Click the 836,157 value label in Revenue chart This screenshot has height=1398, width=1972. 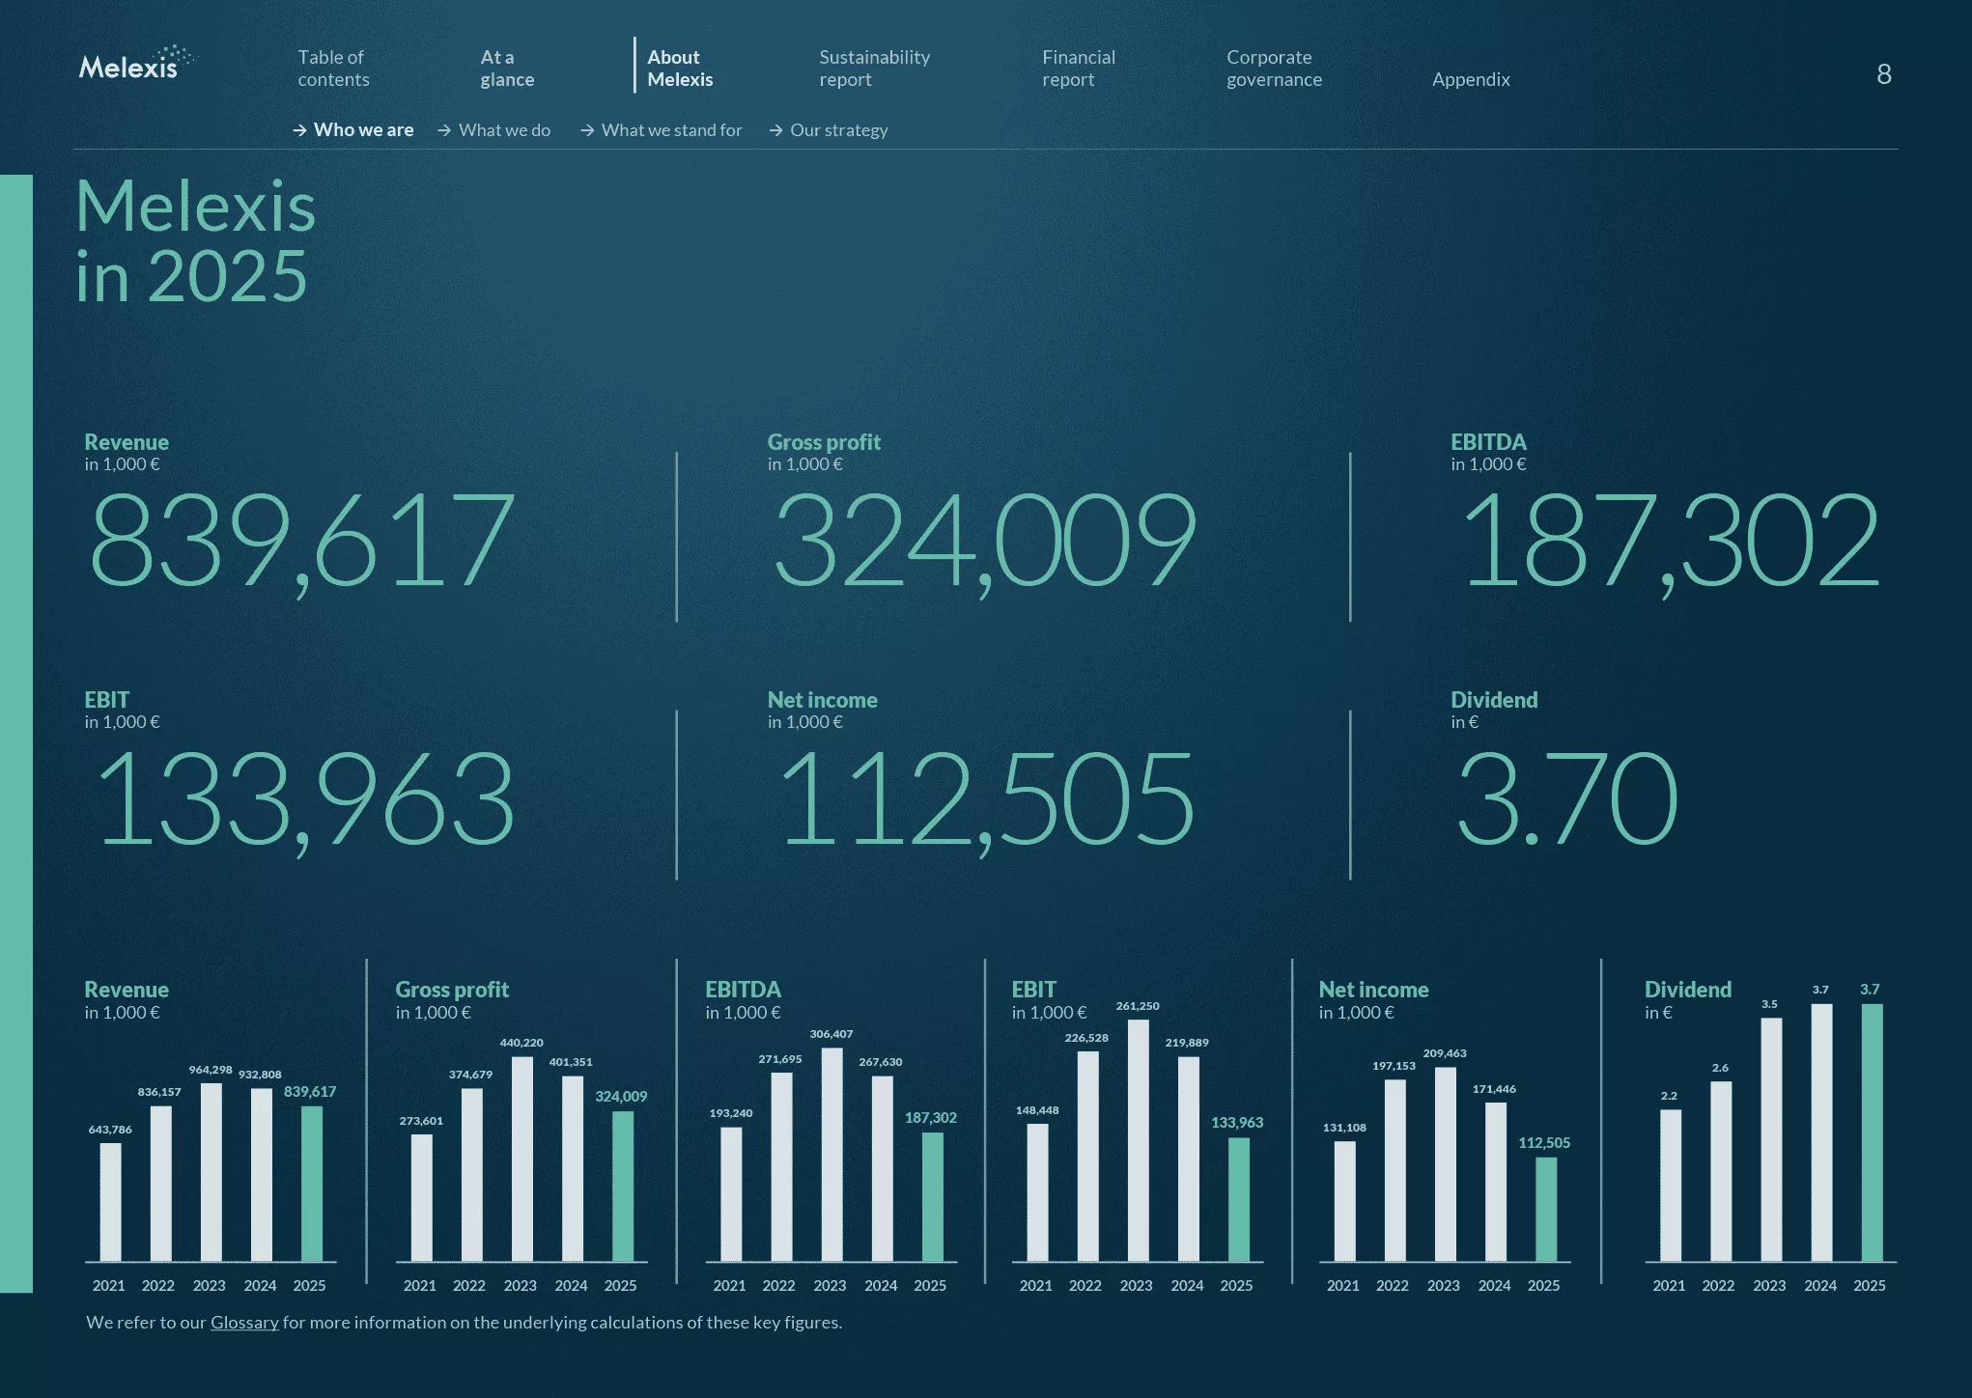point(159,1092)
